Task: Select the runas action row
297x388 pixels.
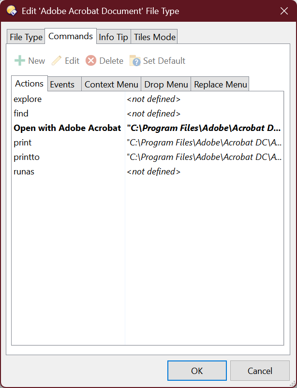Action: point(148,172)
